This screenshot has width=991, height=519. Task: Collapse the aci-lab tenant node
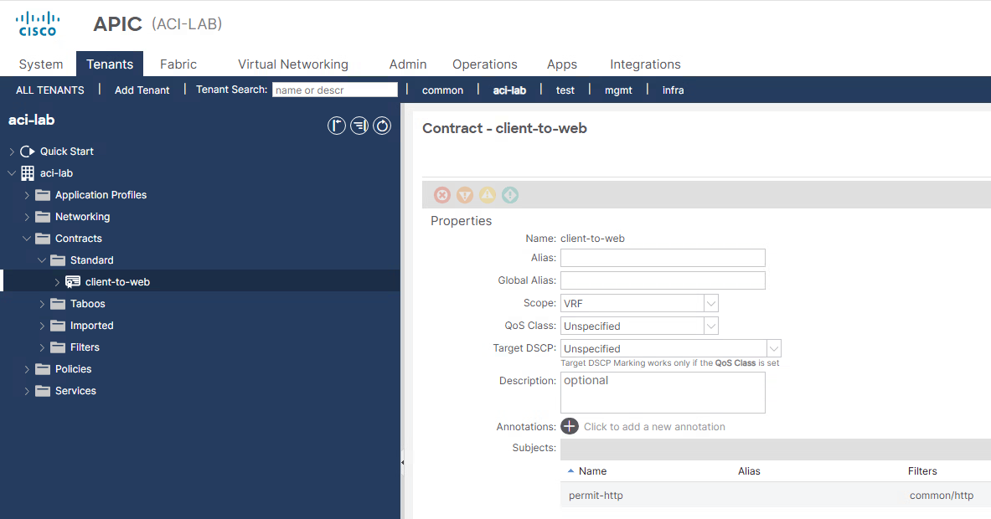(12, 173)
